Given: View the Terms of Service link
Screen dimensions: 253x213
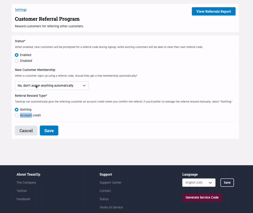Looking at the screenshot, I should pyautogui.click(x=111, y=207).
